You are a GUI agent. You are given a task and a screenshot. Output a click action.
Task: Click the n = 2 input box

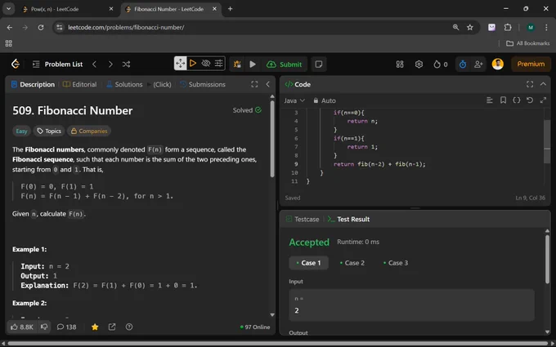tap(411, 305)
